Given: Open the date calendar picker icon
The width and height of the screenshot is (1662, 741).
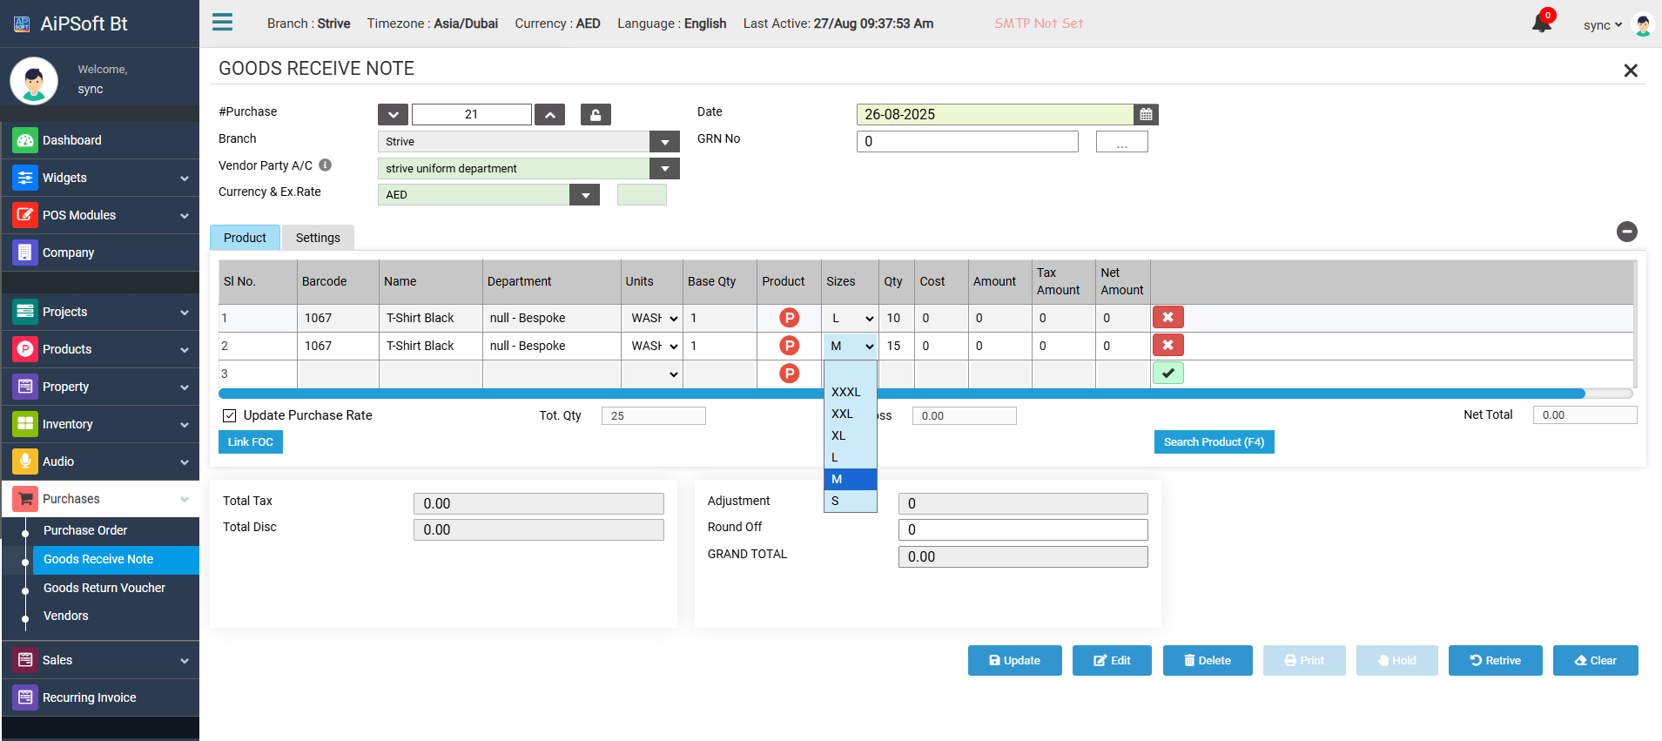Looking at the screenshot, I should pos(1146,115).
